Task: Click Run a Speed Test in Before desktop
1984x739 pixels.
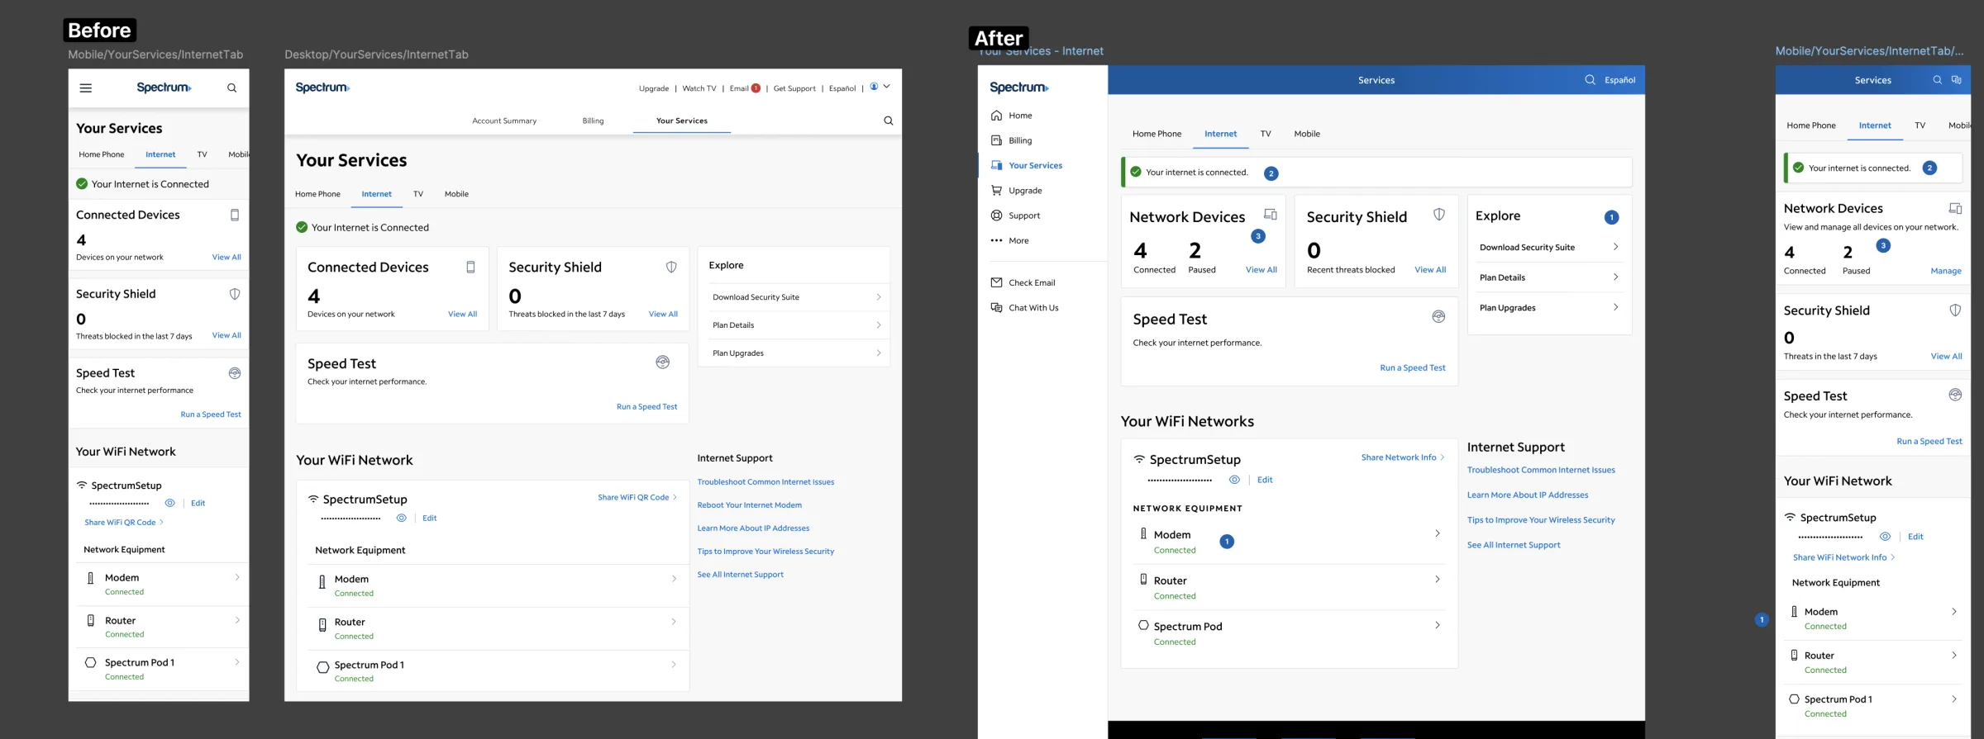Action: [x=646, y=406]
